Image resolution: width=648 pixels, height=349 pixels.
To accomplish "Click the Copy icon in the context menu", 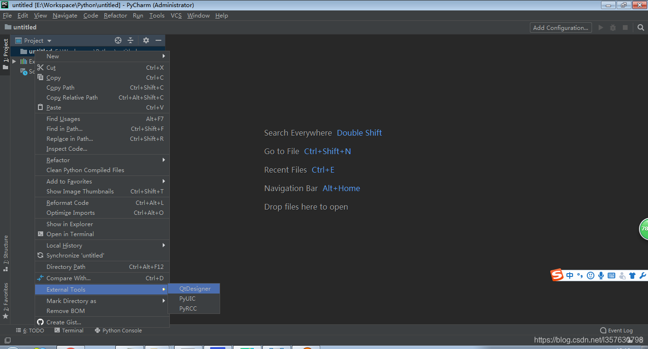I will pyautogui.click(x=40, y=77).
